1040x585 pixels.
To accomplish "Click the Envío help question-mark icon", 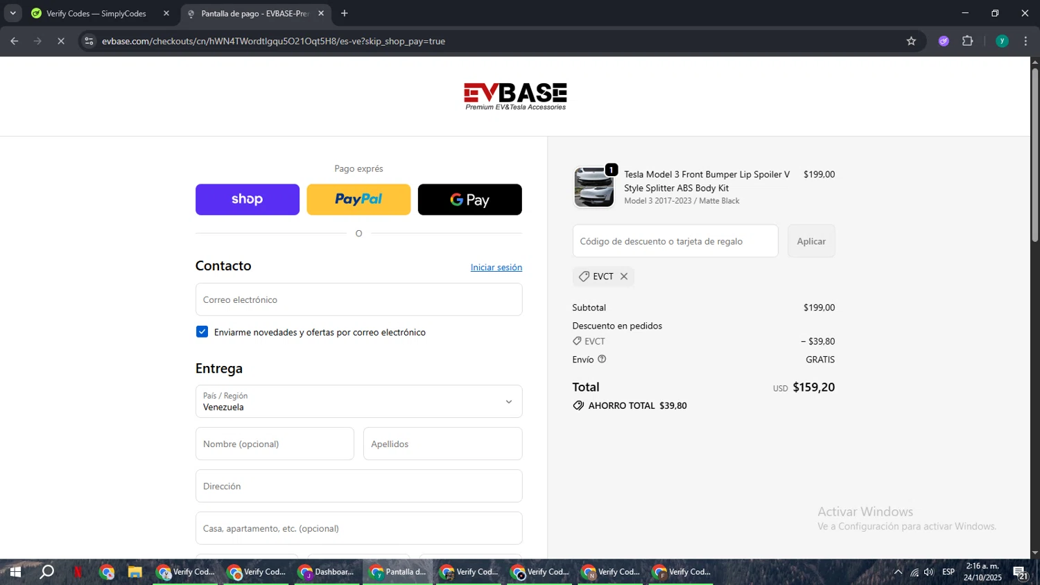I will [602, 359].
